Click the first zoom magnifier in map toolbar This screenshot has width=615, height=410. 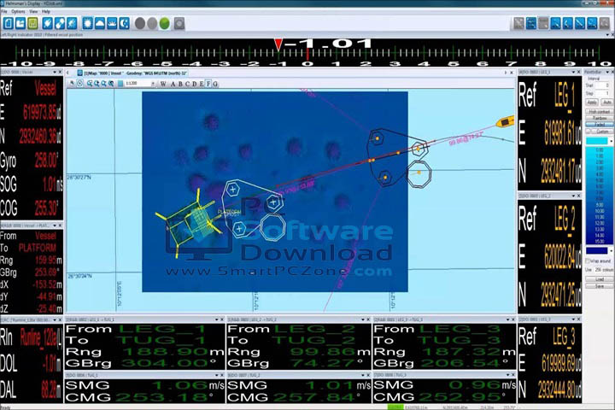(90, 83)
